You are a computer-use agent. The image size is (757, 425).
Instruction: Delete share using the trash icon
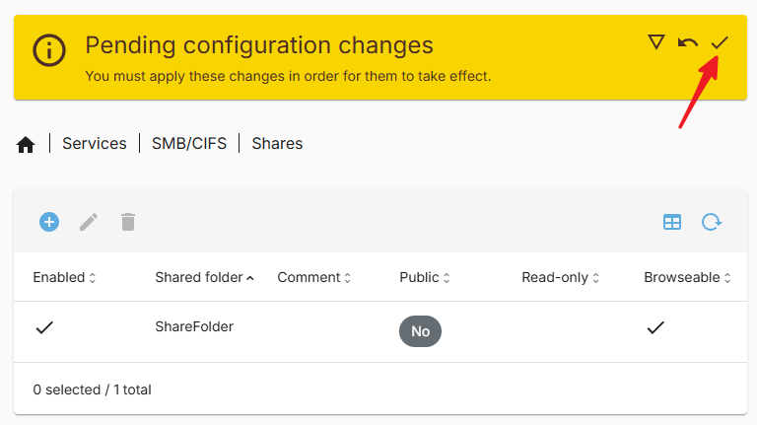(128, 222)
